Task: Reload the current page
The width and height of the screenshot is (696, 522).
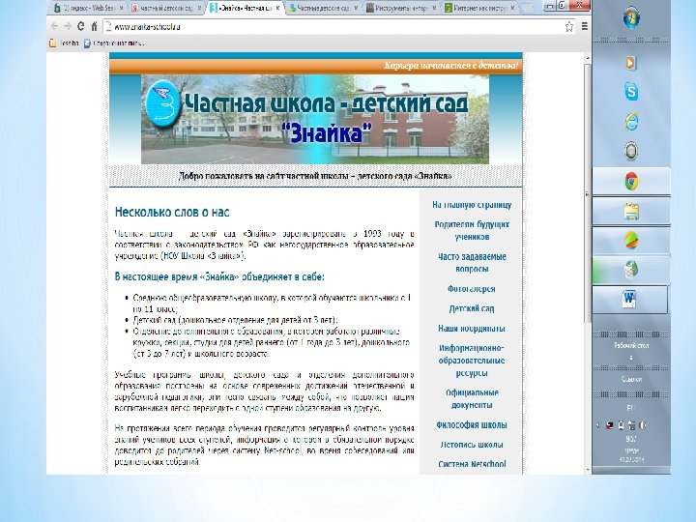Action: (81, 26)
